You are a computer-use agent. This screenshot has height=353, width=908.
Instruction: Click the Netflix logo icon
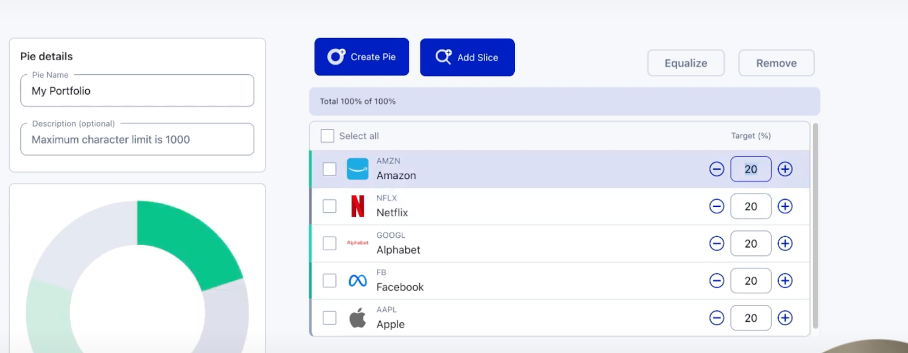click(358, 206)
